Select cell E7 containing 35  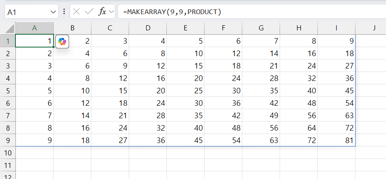(185, 115)
